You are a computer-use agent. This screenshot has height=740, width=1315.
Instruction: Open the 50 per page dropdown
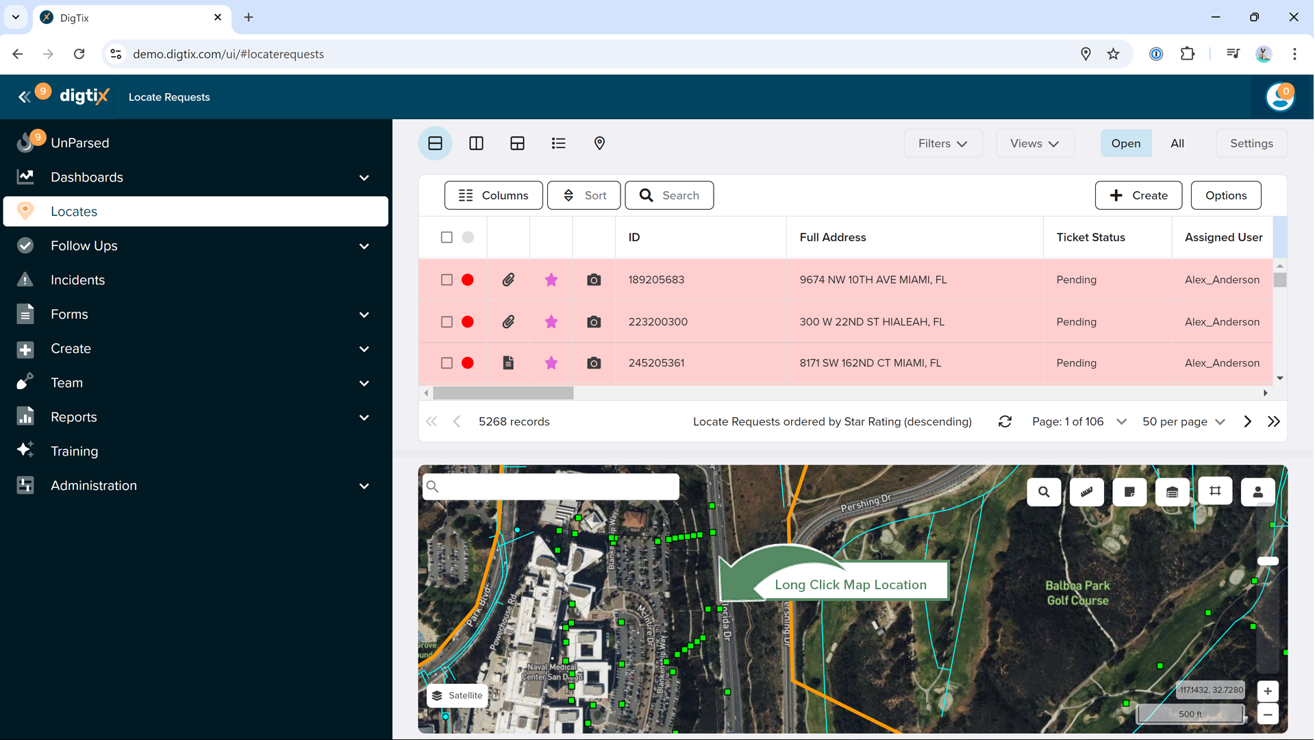[1183, 422]
